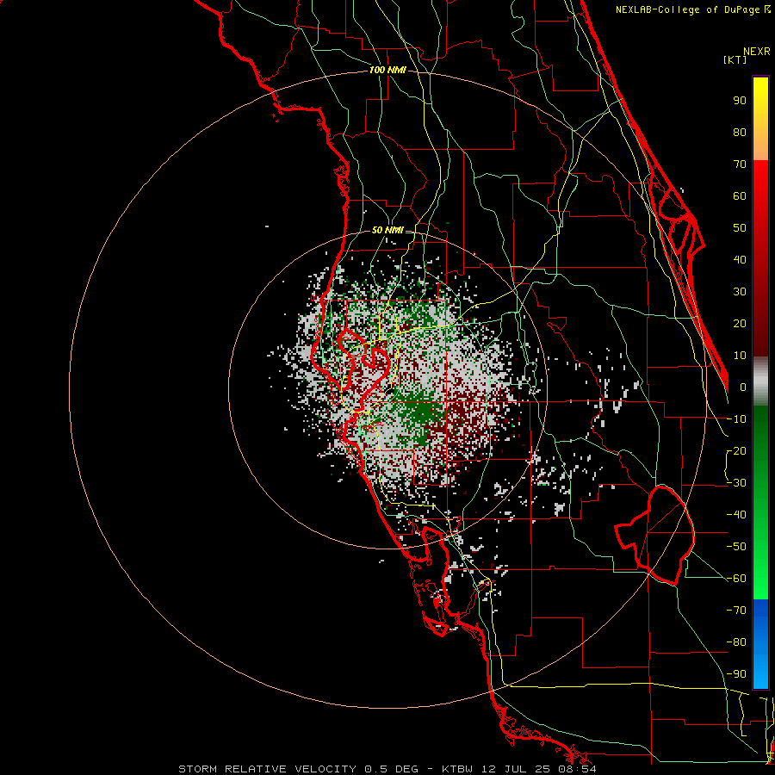Click the -70 value on the velocity scale
Image resolution: width=775 pixels, height=775 pixels.
[736, 610]
